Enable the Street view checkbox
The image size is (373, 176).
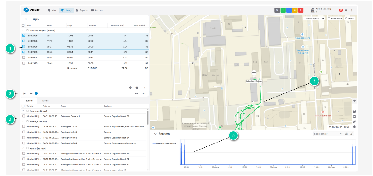click(x=329, y=19)
